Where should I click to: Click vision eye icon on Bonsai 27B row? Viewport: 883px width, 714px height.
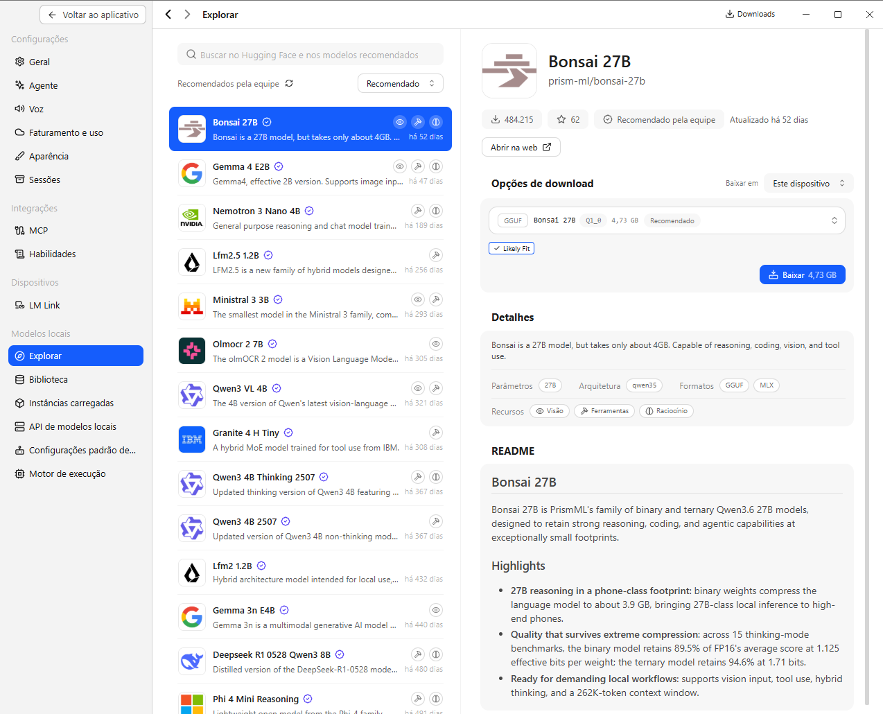pos(400,122)
